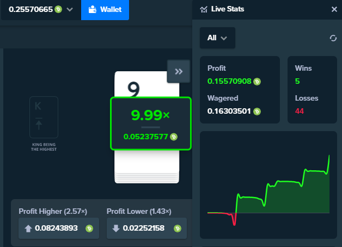The height and width of the screenshot is (247, 342).
Task: Click the coin icon in the Profit Lower field
Action: pos(178,229)
